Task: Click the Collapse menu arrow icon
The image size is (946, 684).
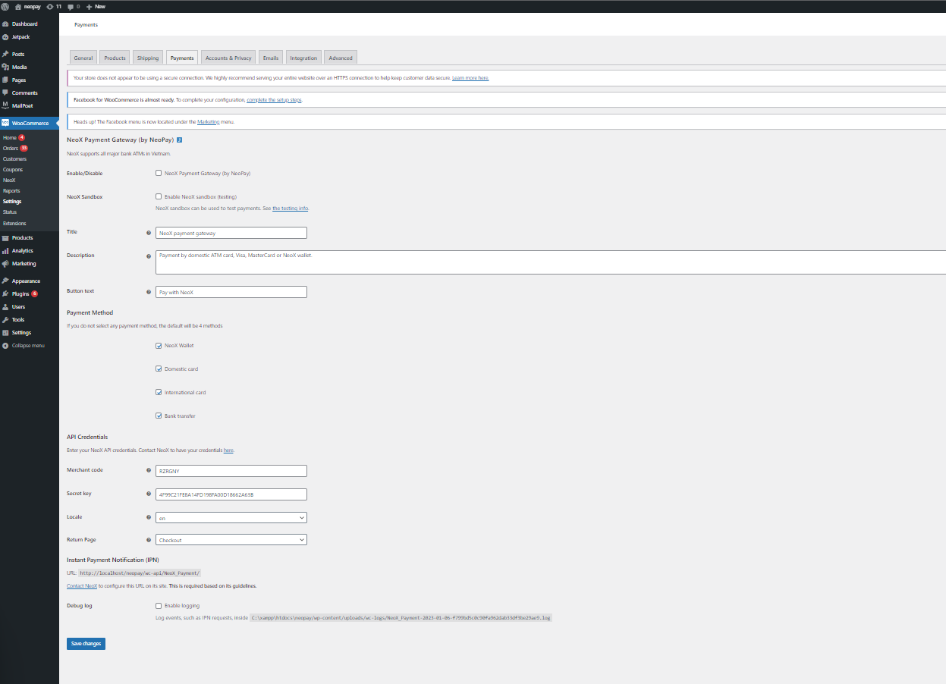Action: [5, 346]
